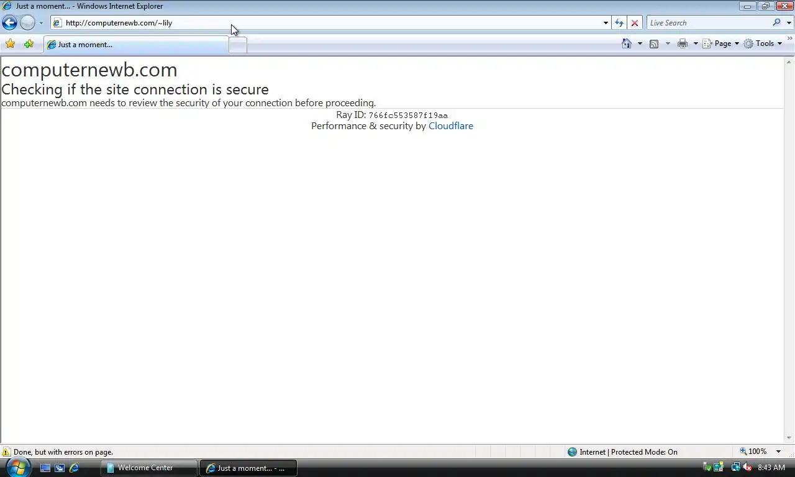Click the RSS feeds icon

coord(654,43)
